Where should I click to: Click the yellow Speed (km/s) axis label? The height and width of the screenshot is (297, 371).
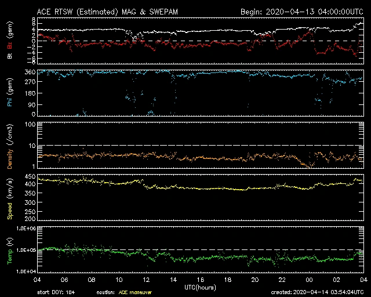click(x=10, y=197)
